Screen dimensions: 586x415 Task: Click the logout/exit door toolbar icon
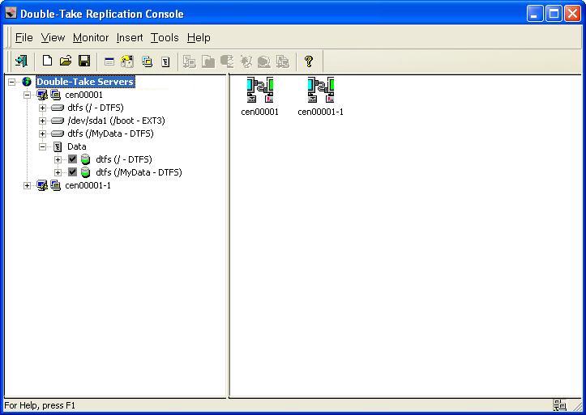coord(21,61)
